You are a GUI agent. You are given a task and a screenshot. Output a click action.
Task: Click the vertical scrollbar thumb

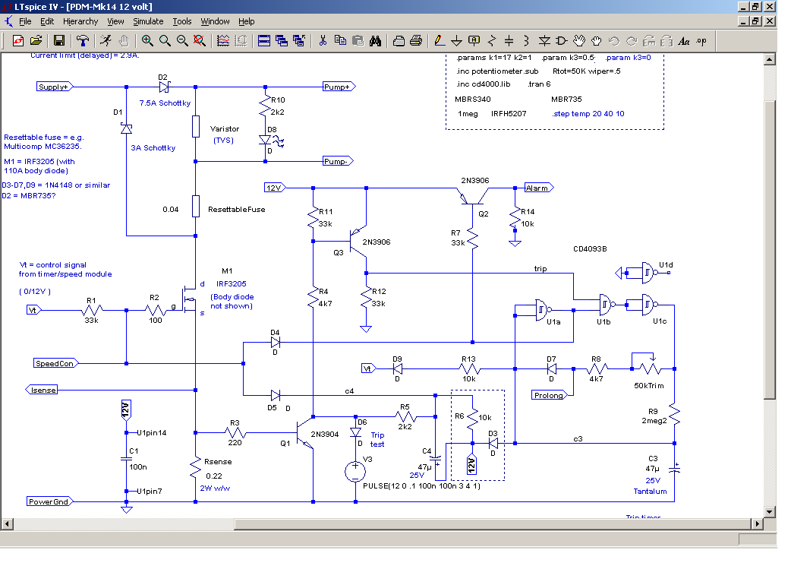tap(769, 251)
